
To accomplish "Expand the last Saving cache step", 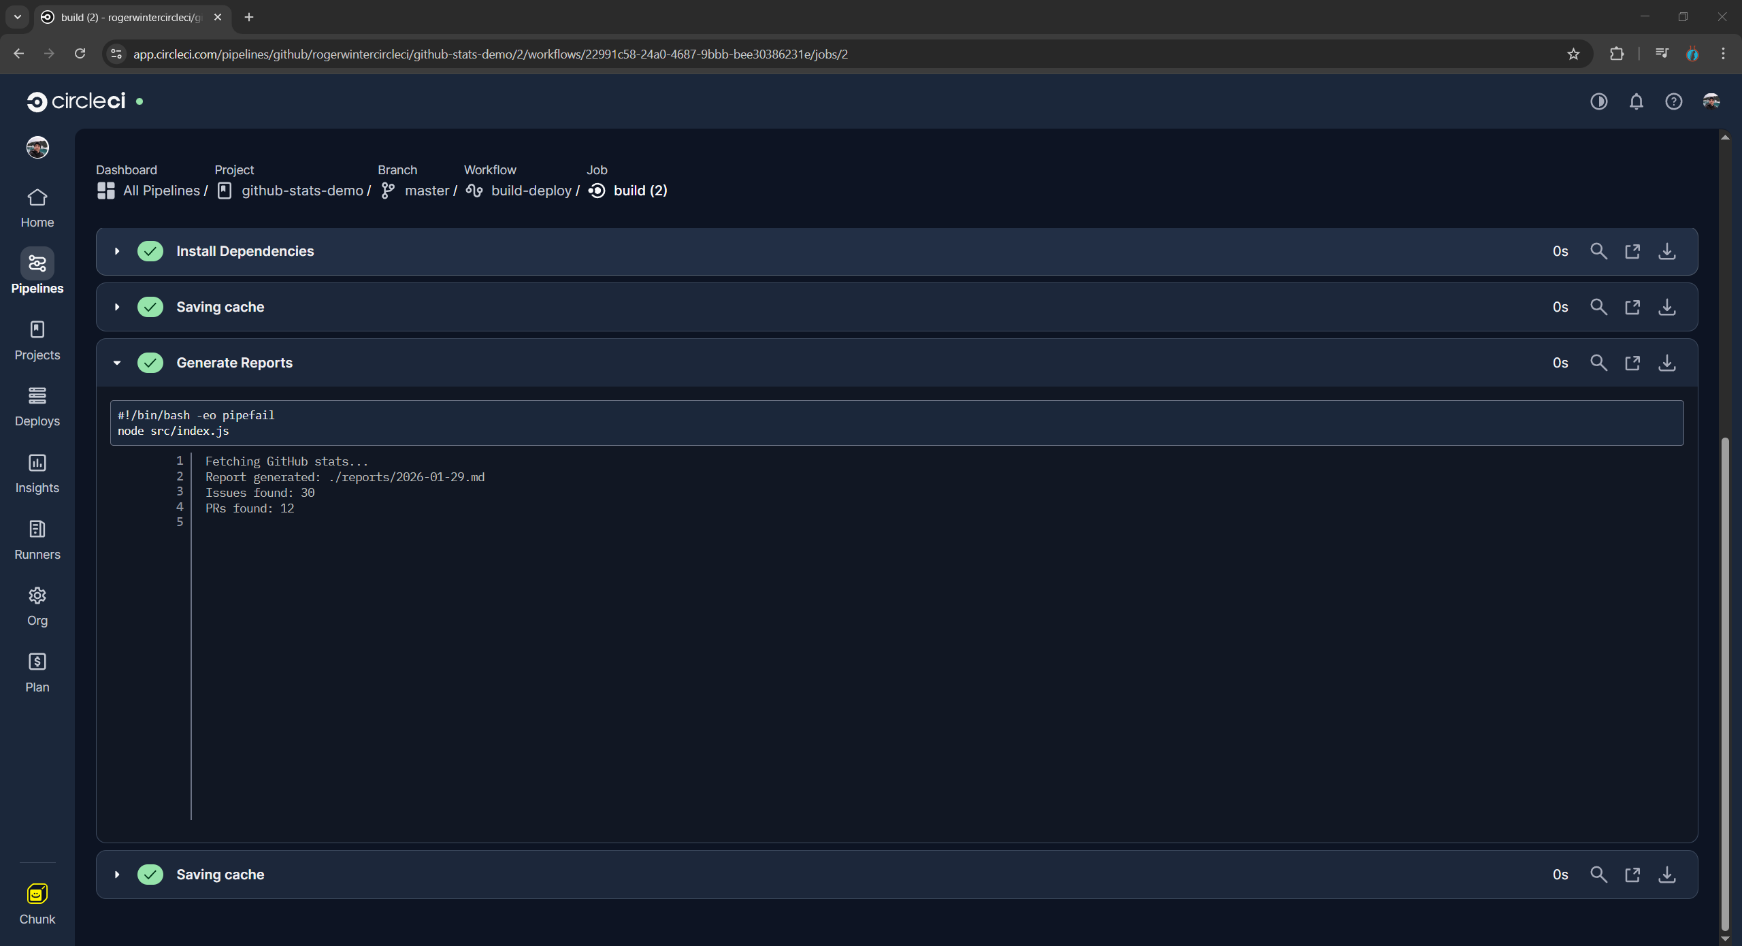I will pos(117,875).
